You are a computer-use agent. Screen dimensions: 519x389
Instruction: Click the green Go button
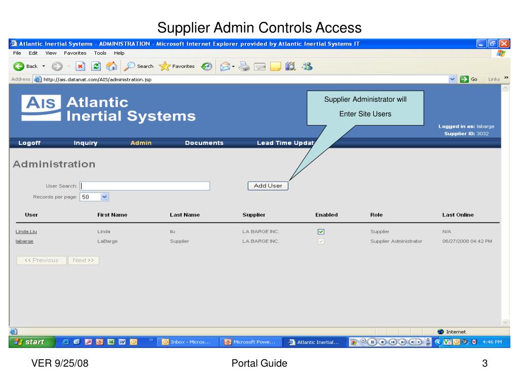[469, 79]
